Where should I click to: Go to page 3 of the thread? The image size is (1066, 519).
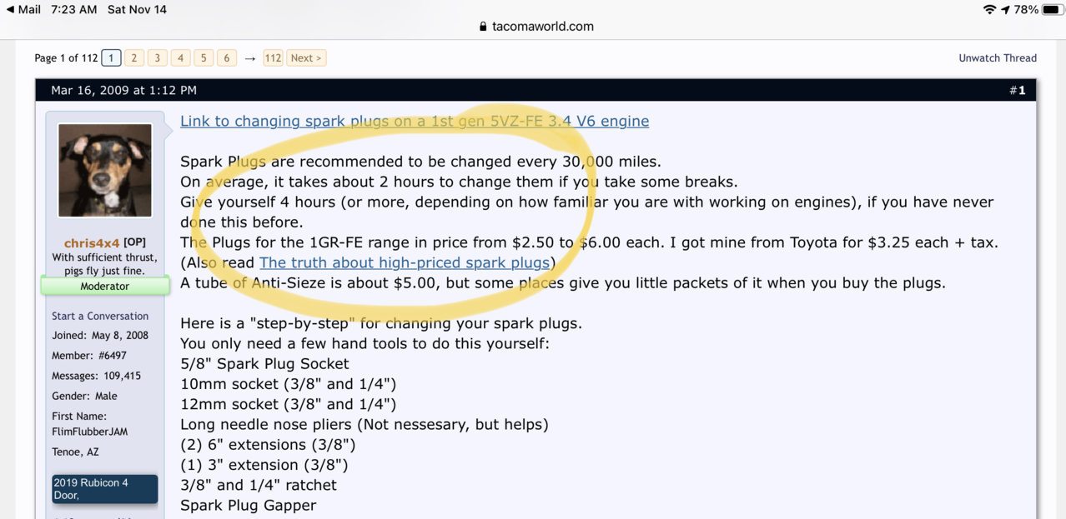coord(157,58)
